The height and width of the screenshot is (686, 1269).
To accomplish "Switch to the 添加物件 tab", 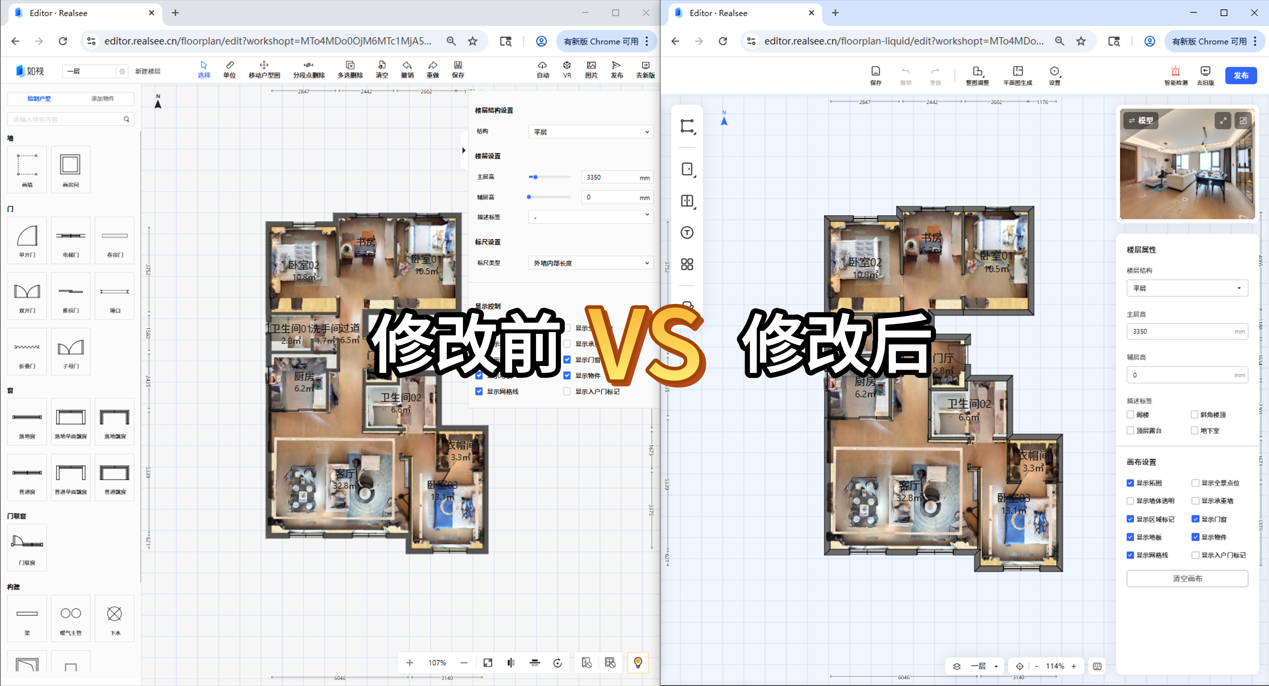I will tap(102, 98).
